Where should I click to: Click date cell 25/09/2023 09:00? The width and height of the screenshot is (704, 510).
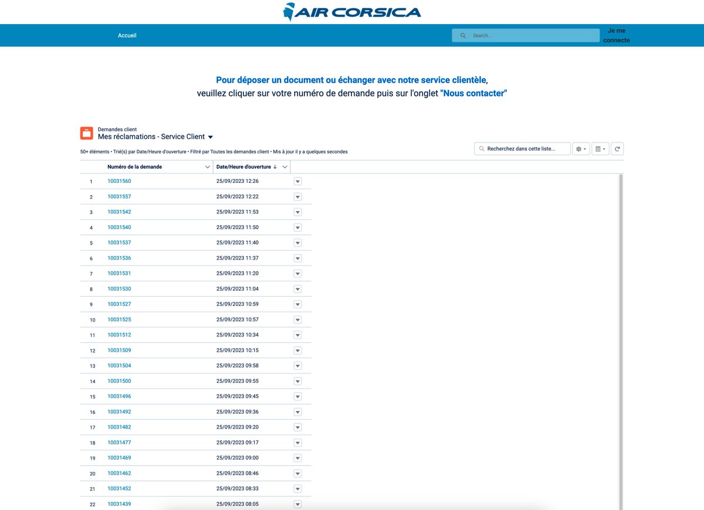[238, 458]
